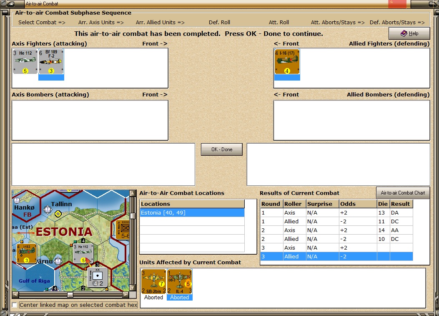Click the Def. Aborts/Stays subphase step

(397, 23)
